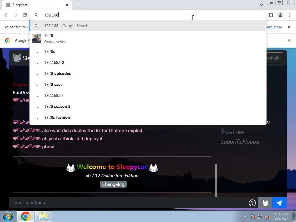Open the taskbar clock 11:56 PM
The image size is (296, 222).
(x=281, y=217)
